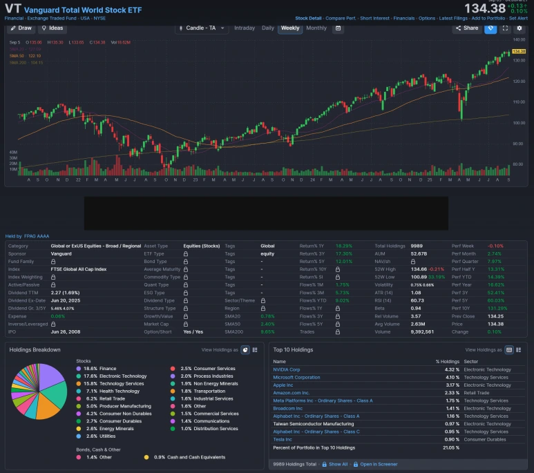This screenshot has height=473, width=534.
Task: Click locked Fund Family icon
Action: pos(53,262)
